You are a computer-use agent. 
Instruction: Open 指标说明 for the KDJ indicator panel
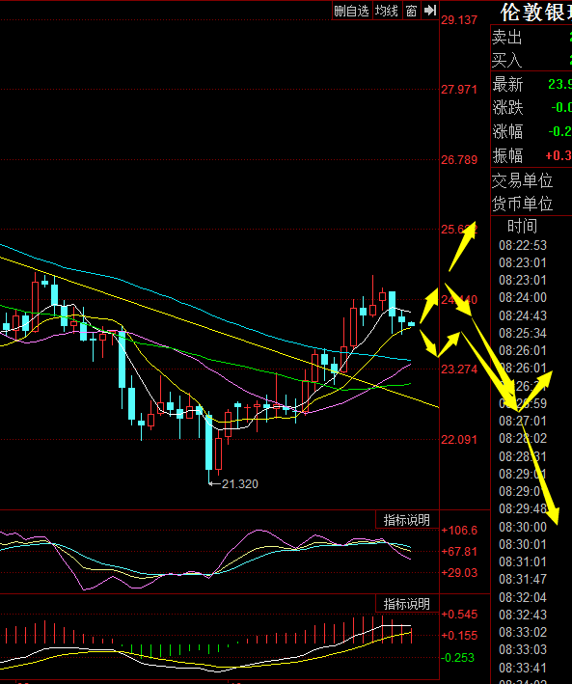coord(407,520)
